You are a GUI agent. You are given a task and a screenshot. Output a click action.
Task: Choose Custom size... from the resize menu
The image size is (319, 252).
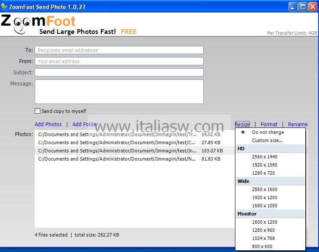(x=271, y=140)
